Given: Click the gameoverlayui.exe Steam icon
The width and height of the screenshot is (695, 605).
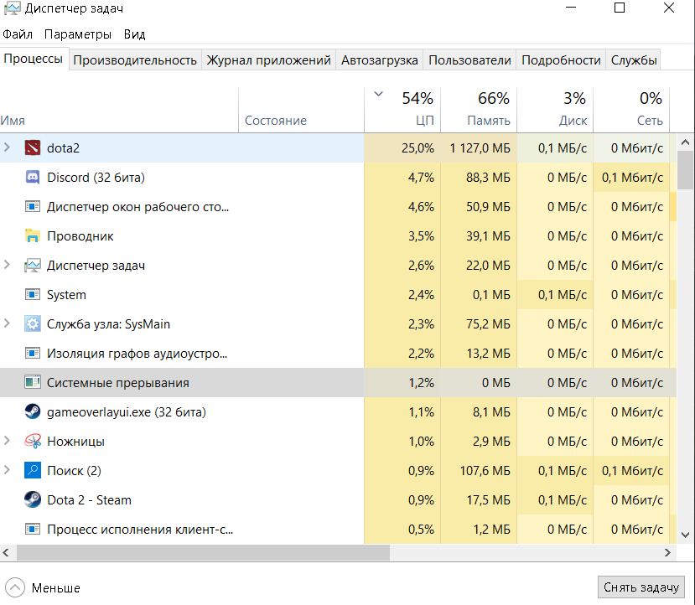Looking at the screenshot, I should [33, 412].
